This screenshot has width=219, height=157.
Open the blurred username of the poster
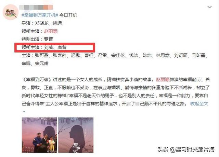pyautogui.click(x=36, y=7)
